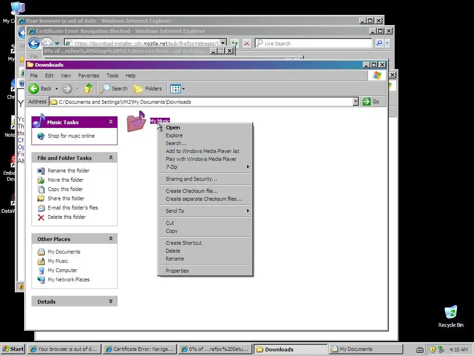Collapse the Other Places panel
Viewport: 474px width, 356px height.
pos(111,239)
